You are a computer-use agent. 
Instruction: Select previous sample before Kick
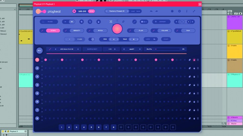pyautogui.click(x=56, y=49)
